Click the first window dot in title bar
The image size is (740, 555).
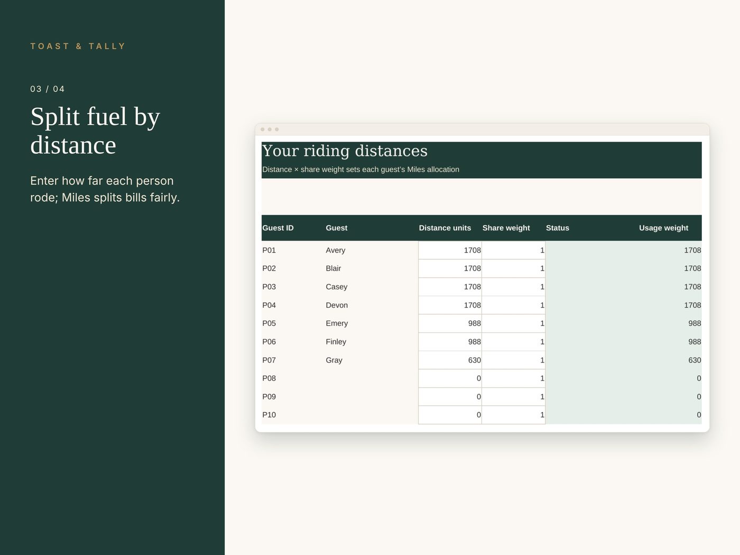(263, 129)
